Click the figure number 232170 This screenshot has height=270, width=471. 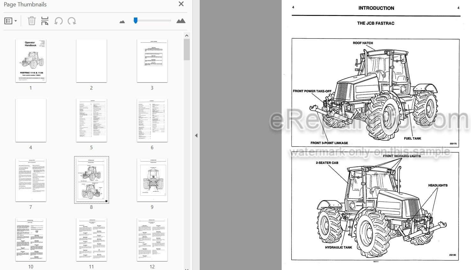[453, 144]
